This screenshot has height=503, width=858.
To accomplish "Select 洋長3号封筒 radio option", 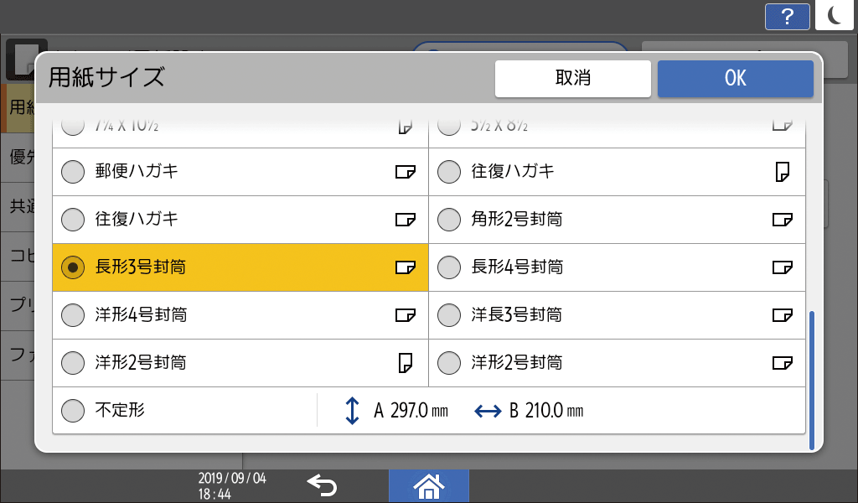I will 450,315.
